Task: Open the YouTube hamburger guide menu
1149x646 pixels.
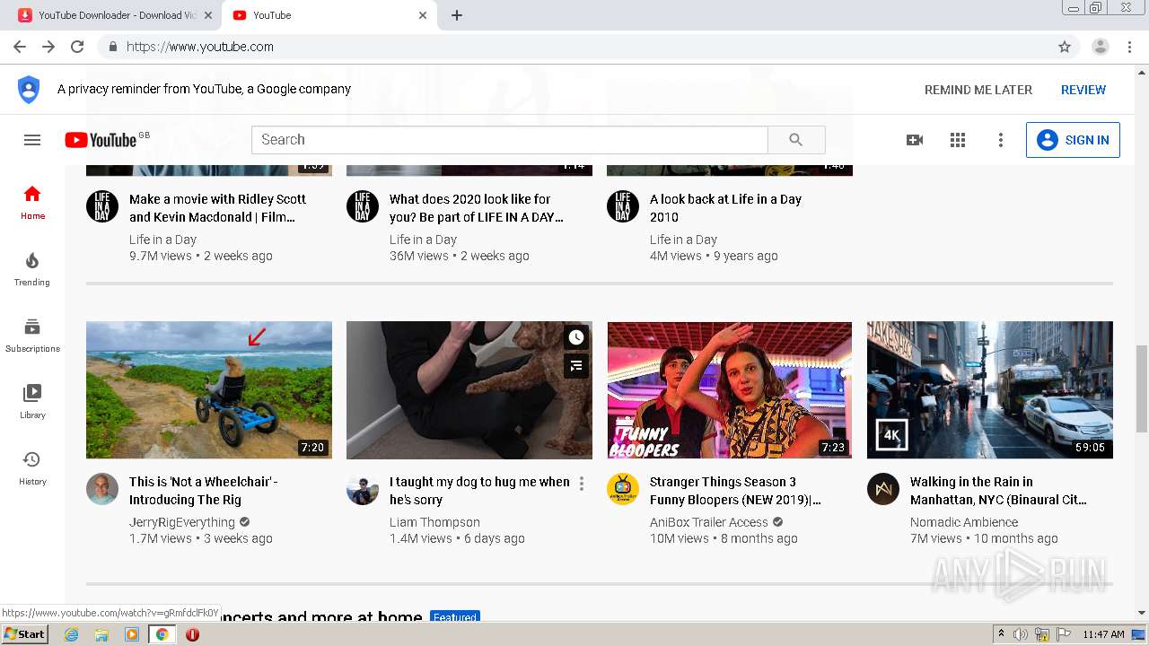Action: (32, 140)
